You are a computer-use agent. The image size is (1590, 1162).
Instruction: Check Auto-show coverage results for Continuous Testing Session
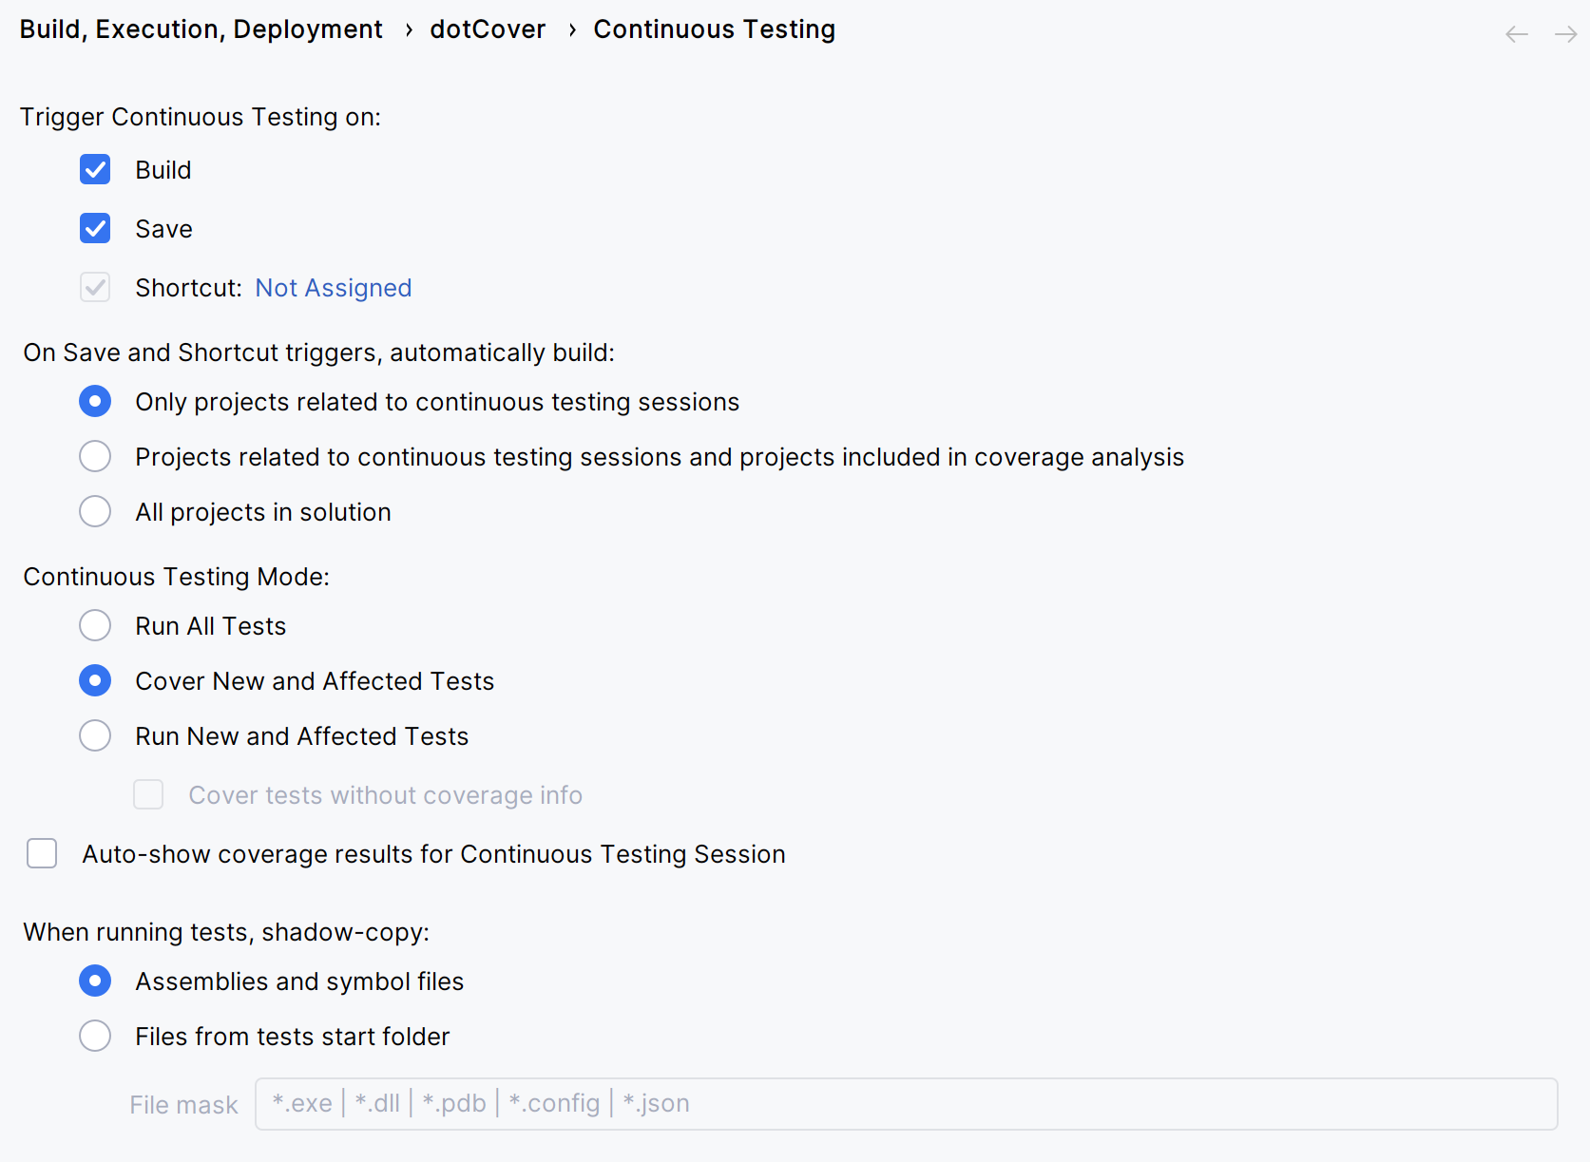(42, 853)
